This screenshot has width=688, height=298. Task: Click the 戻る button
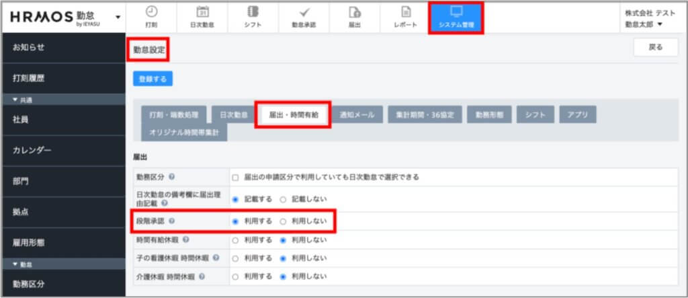(654, 48)
